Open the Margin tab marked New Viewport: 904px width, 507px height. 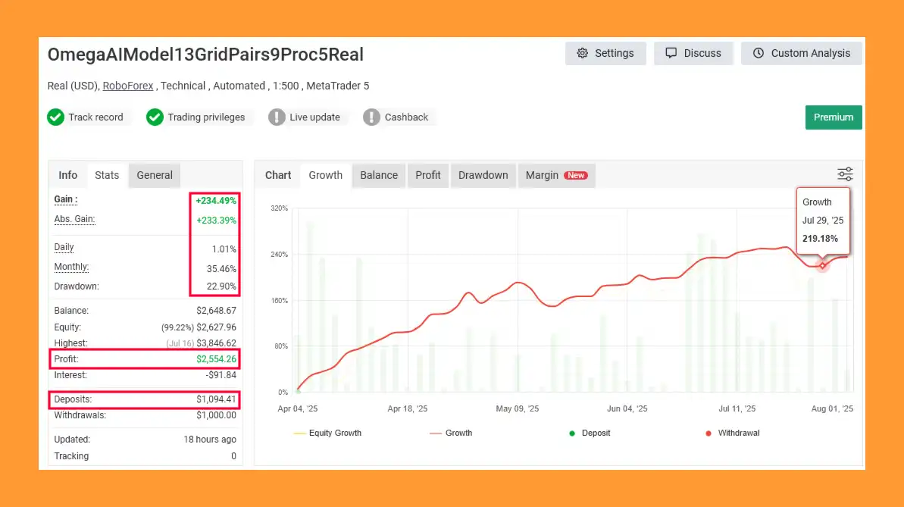coord(555,175)
